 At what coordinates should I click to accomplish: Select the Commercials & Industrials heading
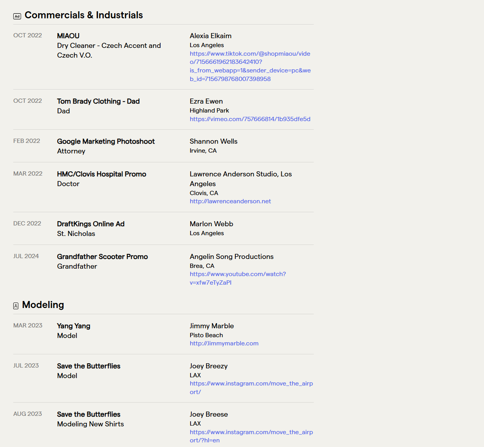84,15
